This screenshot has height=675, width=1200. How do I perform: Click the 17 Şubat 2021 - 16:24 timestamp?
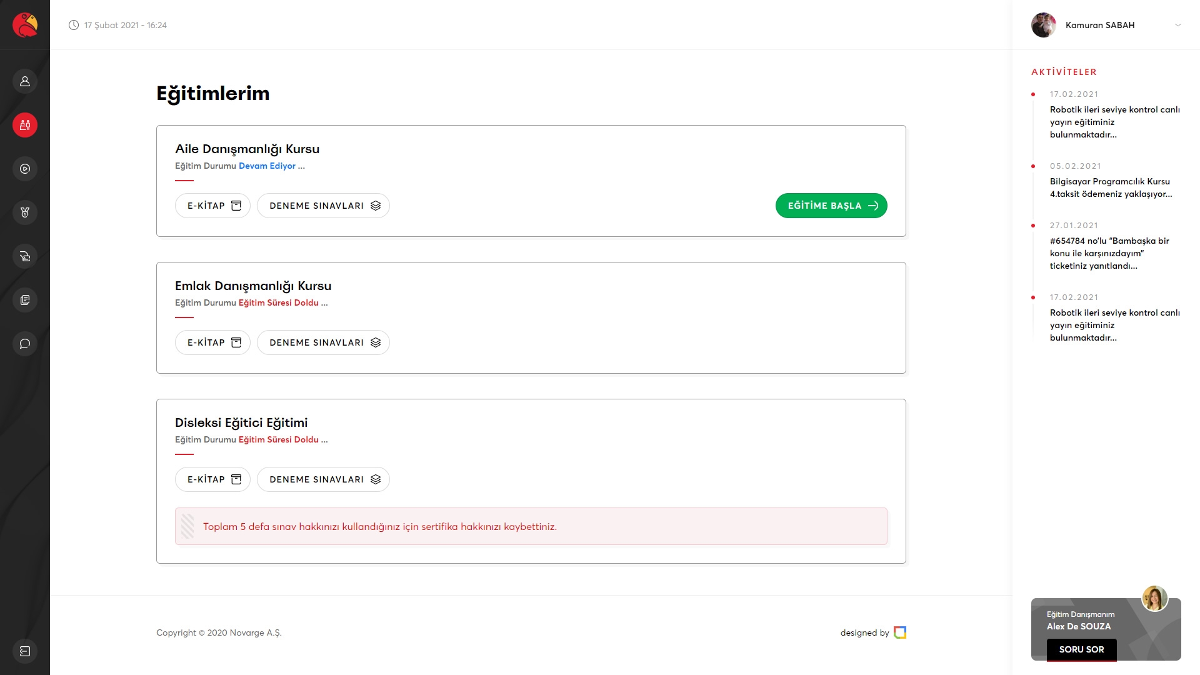pos(126,25)
